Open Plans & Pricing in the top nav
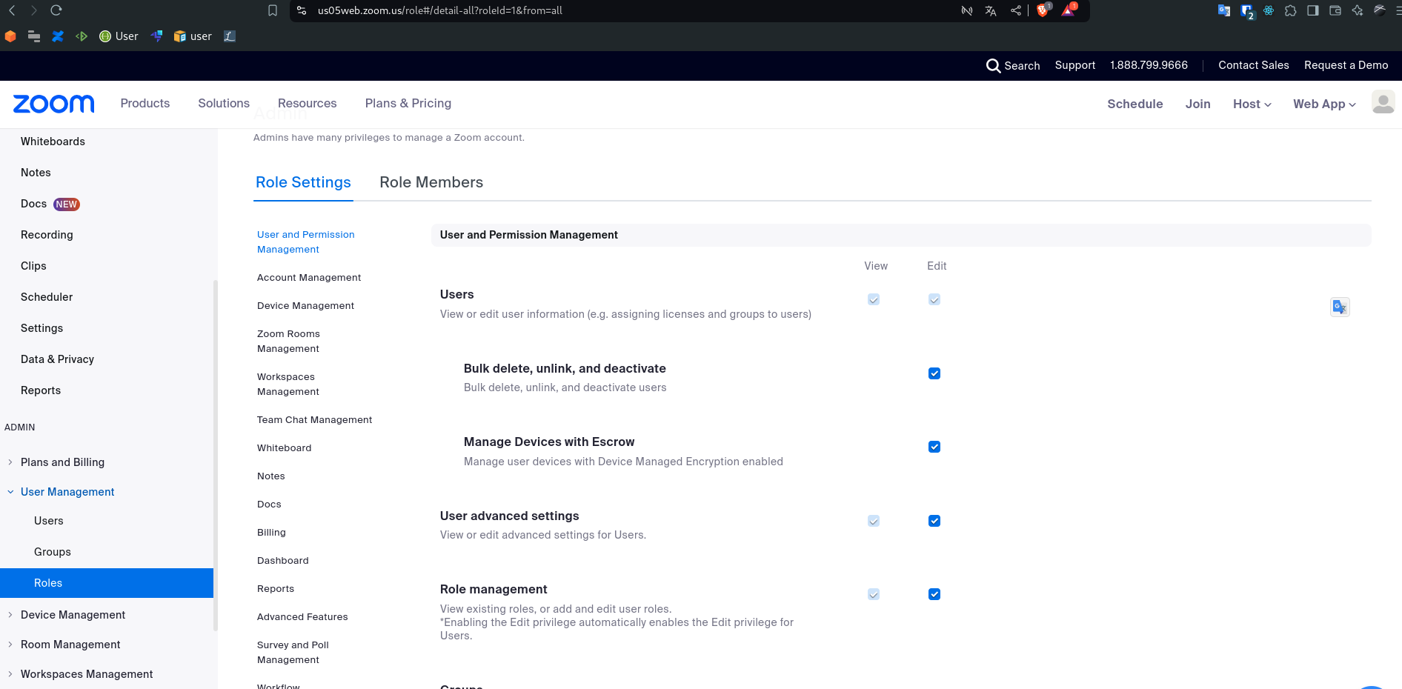The image size is (1402, 689). coord(408,104)
